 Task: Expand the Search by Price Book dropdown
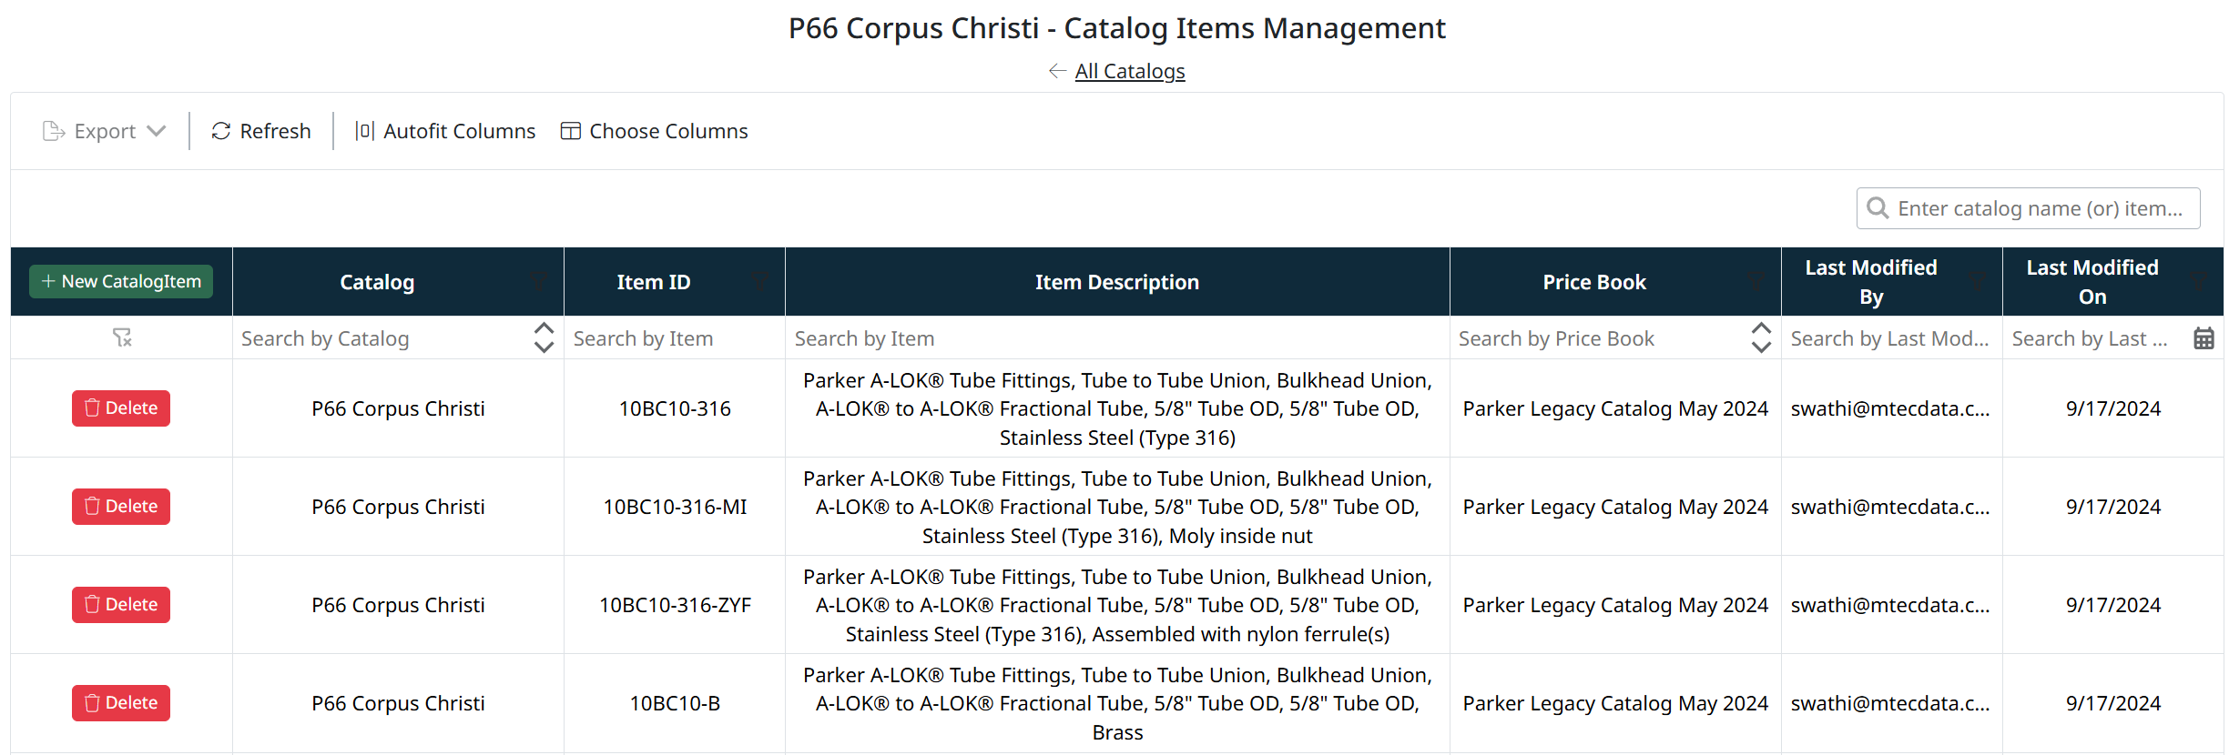pos(1761,338)
